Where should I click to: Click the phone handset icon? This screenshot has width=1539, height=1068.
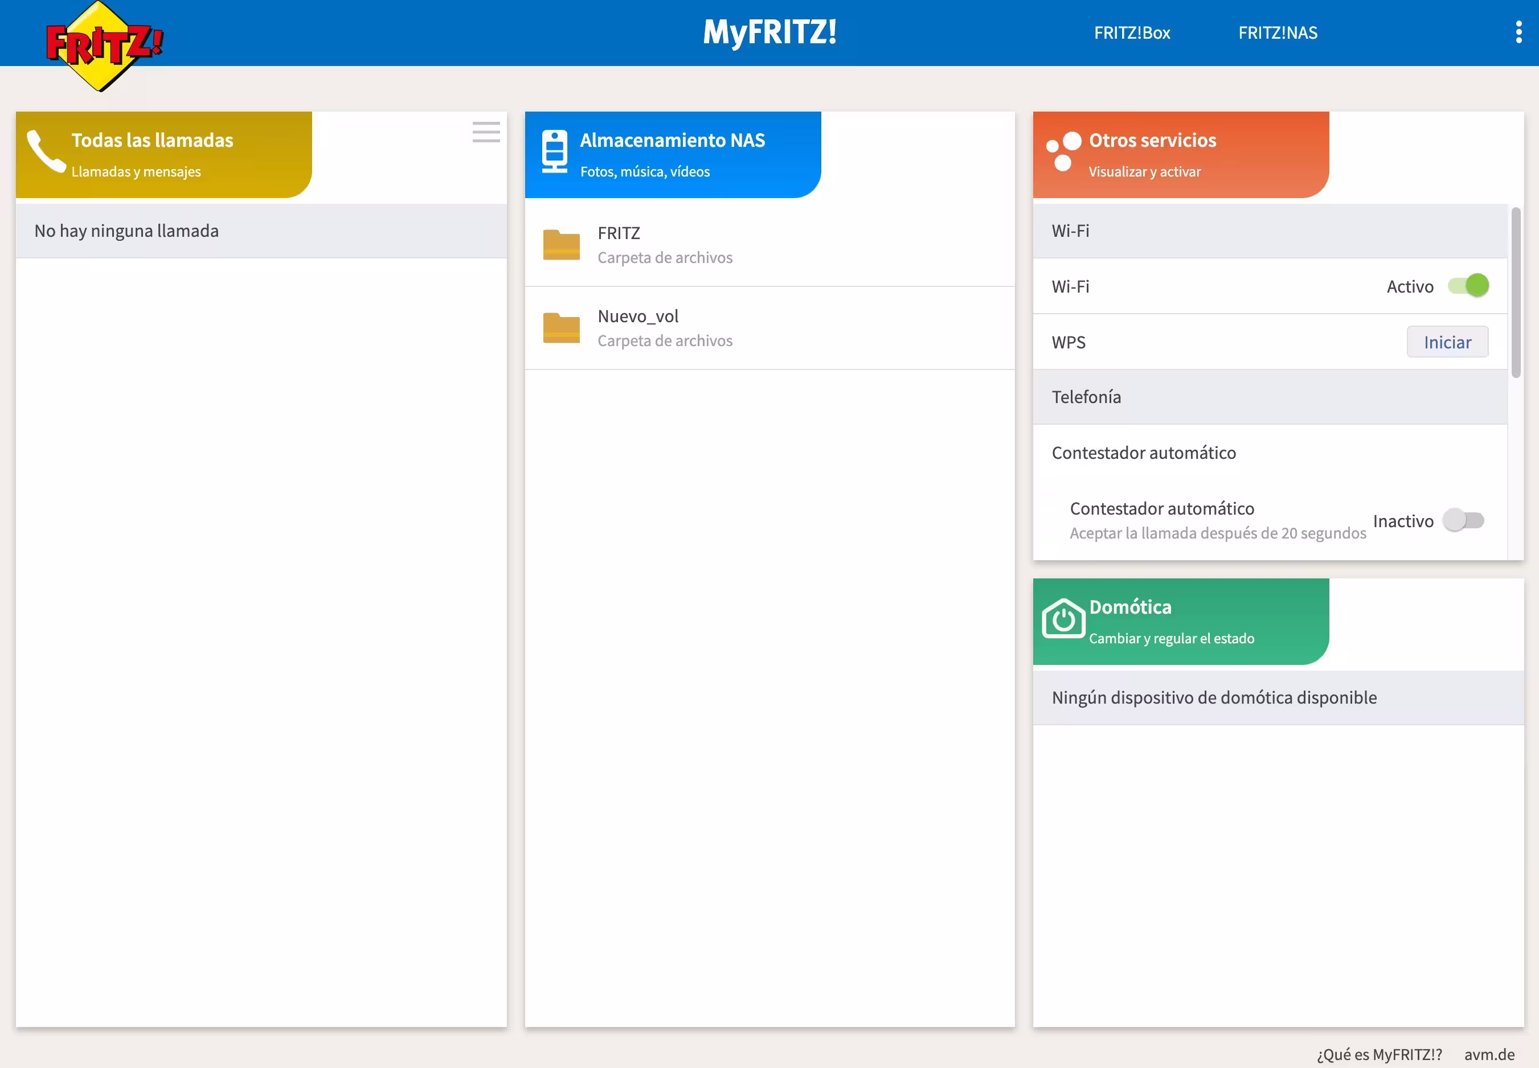[46, 151]
